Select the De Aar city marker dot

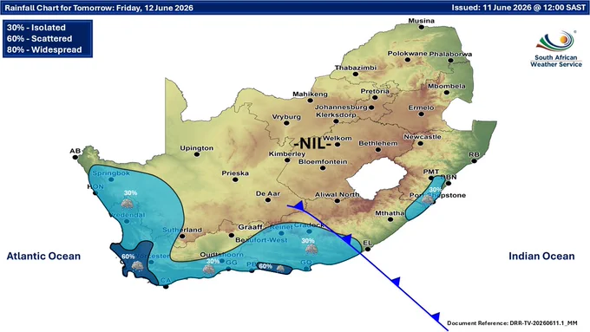point(268,200)
